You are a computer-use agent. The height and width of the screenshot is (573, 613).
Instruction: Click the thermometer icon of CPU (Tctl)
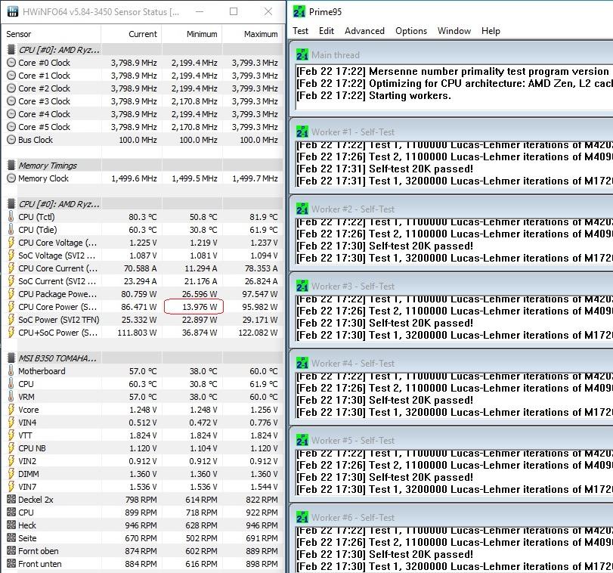click(x=11, y=216)
